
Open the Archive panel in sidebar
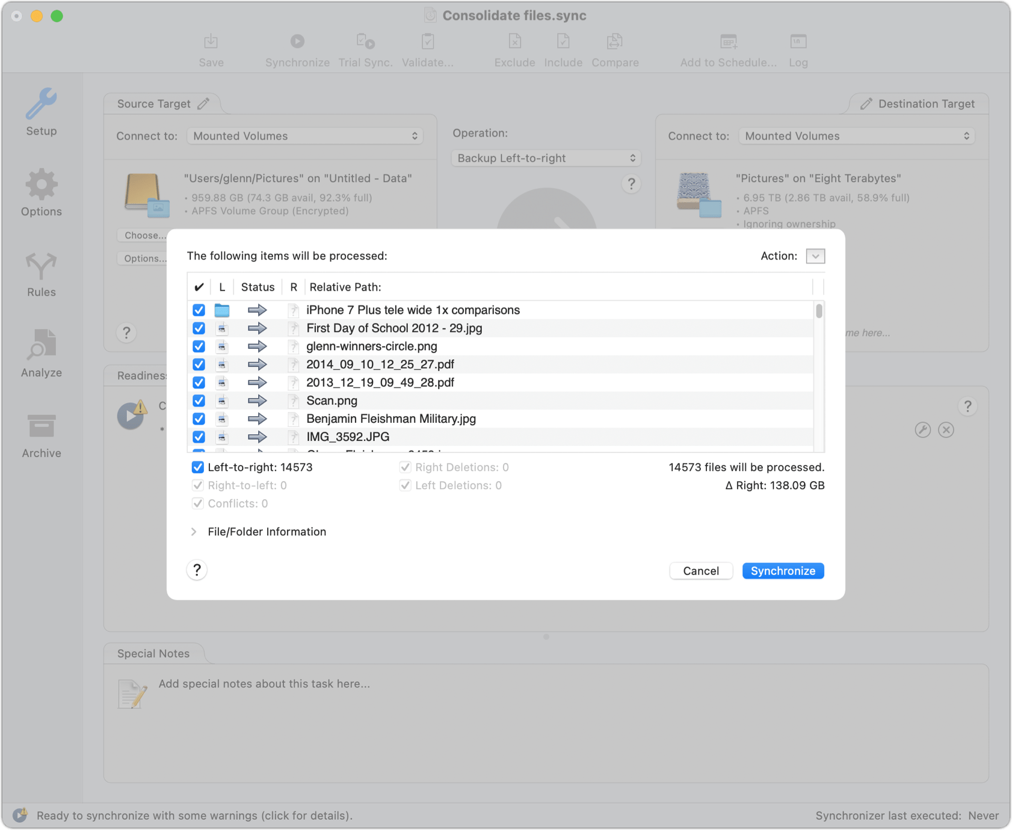41,434
